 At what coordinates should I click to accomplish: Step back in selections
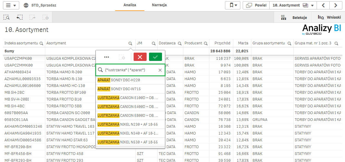pyautogui.click(x=20, y=17)
